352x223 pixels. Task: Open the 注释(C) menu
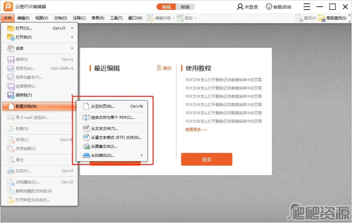tap(79, 18)
